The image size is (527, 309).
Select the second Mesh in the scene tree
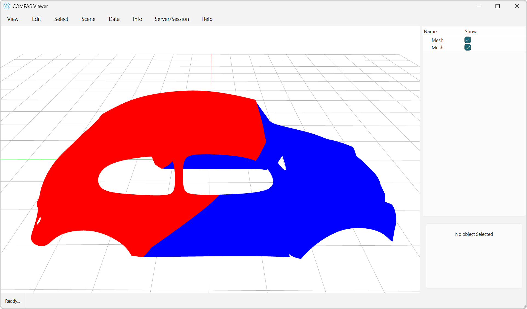point(437,47)
